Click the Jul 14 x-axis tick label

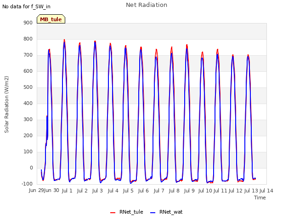tap(266, 191)
